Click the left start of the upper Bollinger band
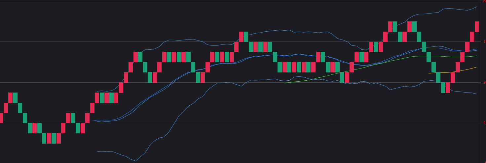Image resolution: width=486 pixels, height=163 pixels. (x=97, y=91)
